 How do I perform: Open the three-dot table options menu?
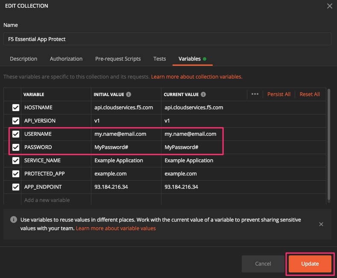coord(255,94)
